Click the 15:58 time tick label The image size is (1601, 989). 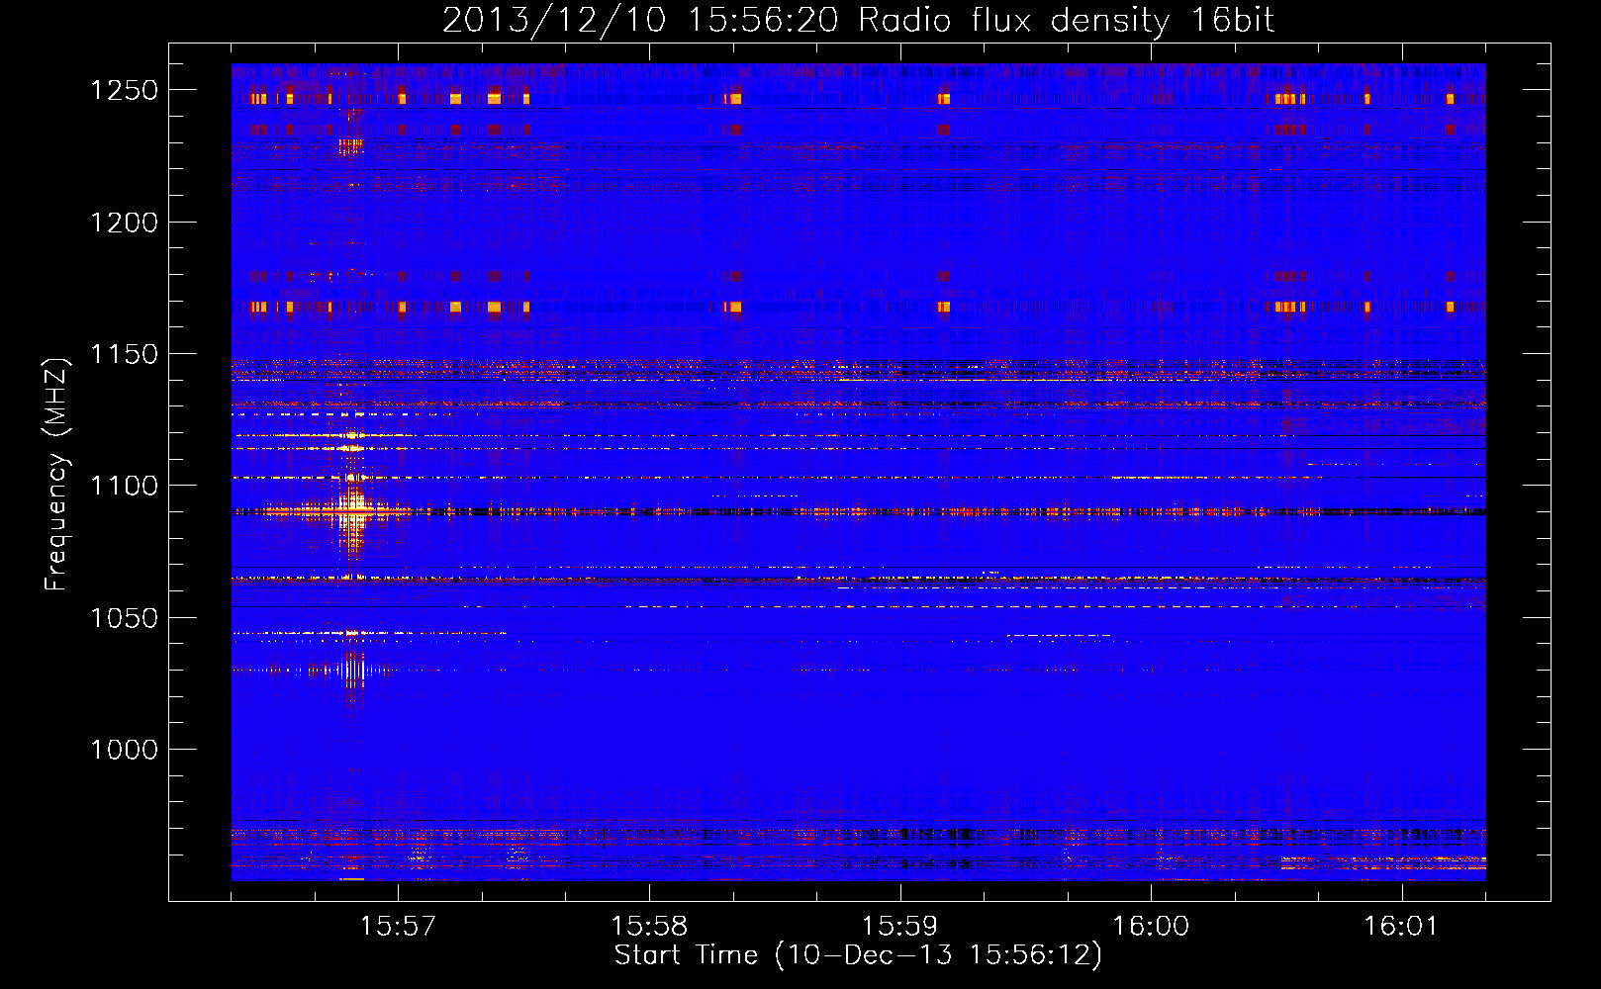coord(649,926)
